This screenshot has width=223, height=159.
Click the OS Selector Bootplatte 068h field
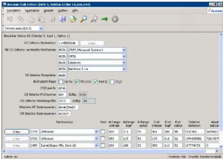[x=62, y=75]
